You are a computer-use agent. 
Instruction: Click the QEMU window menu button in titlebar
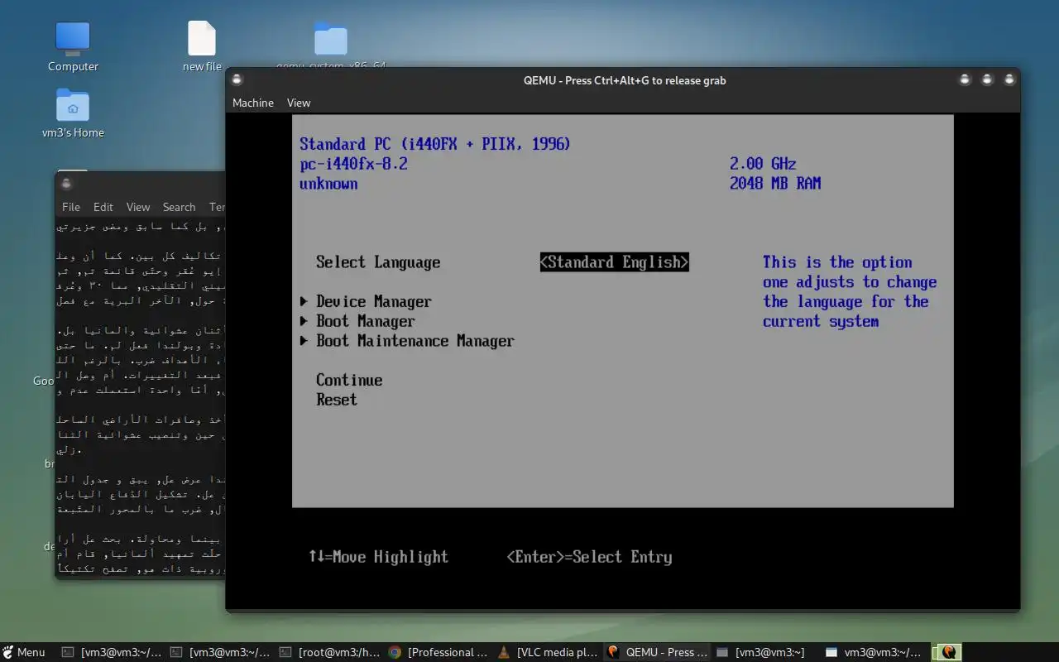237,80
